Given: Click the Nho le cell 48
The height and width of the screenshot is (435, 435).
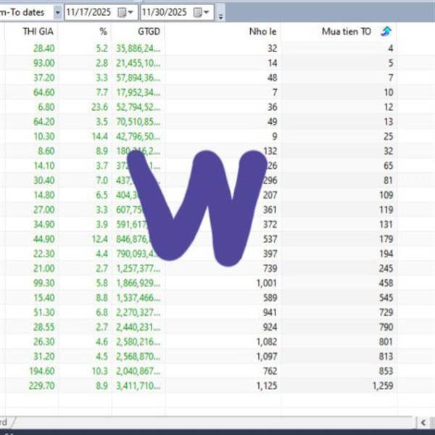Looking at the screenshot, I should coord(272,78).
